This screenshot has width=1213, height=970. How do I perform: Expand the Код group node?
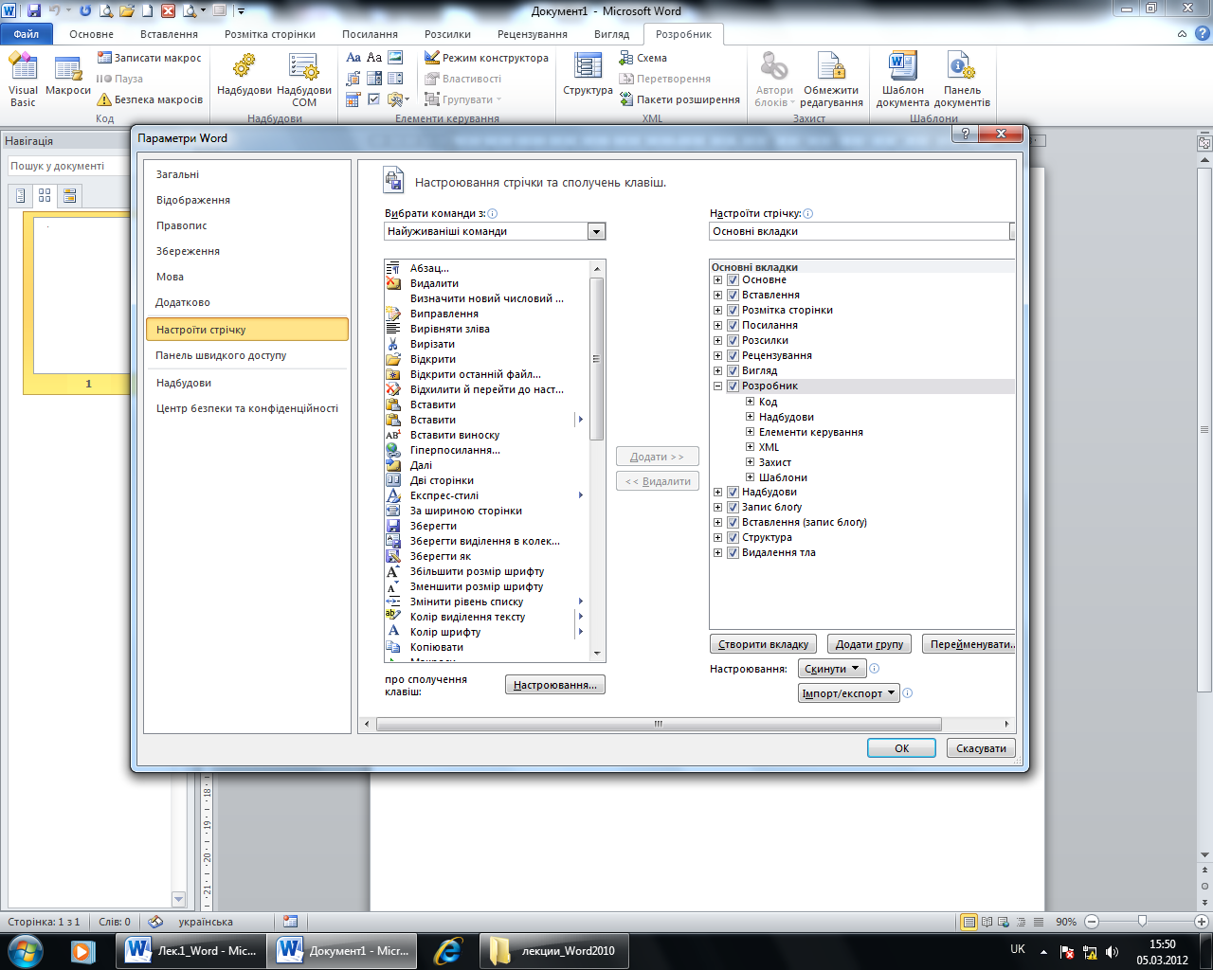(x=750, y=402)
